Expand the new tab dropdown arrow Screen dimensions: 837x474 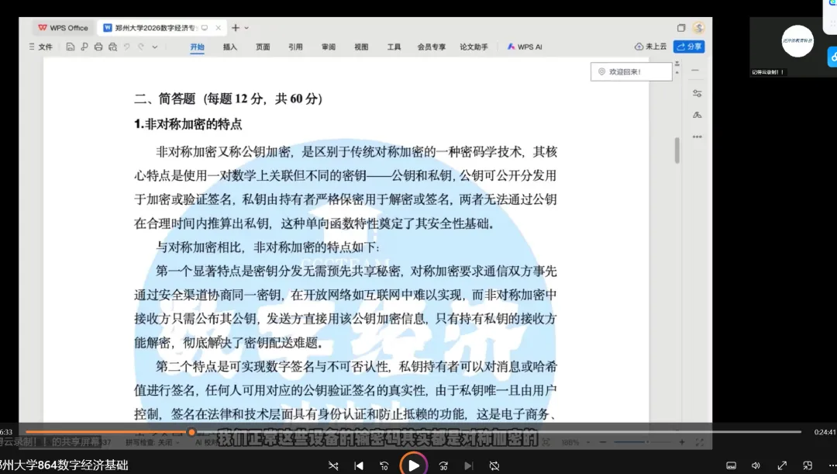click(246, 28)
